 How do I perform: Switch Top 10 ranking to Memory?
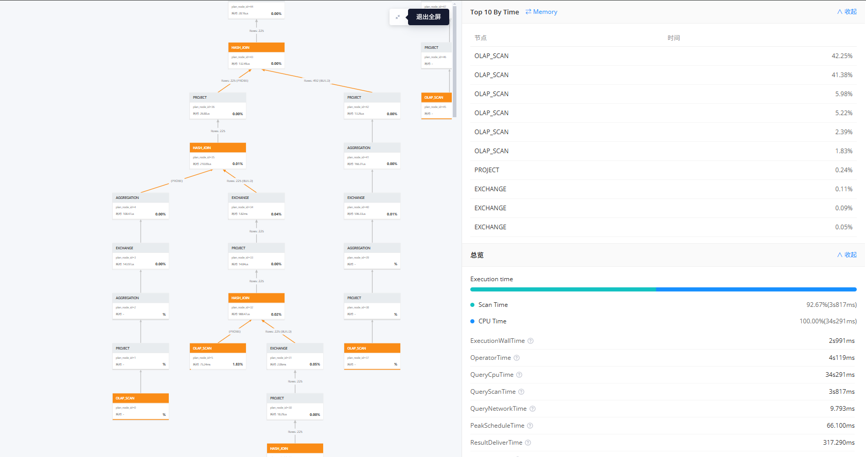point(541,12)
